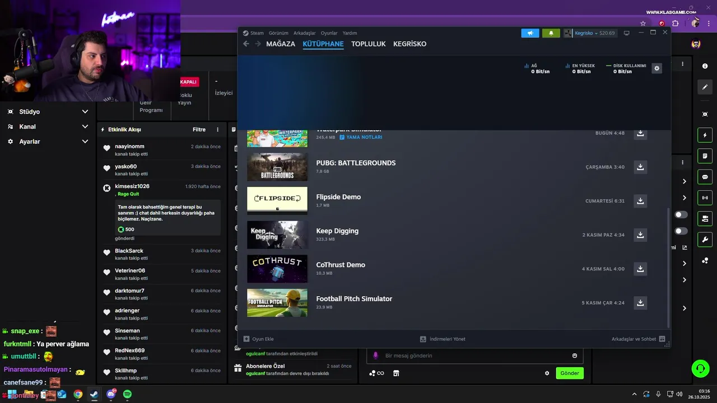Open the Yardım menu
Viewport: 717px width, 403px height.
click(350, 33)
